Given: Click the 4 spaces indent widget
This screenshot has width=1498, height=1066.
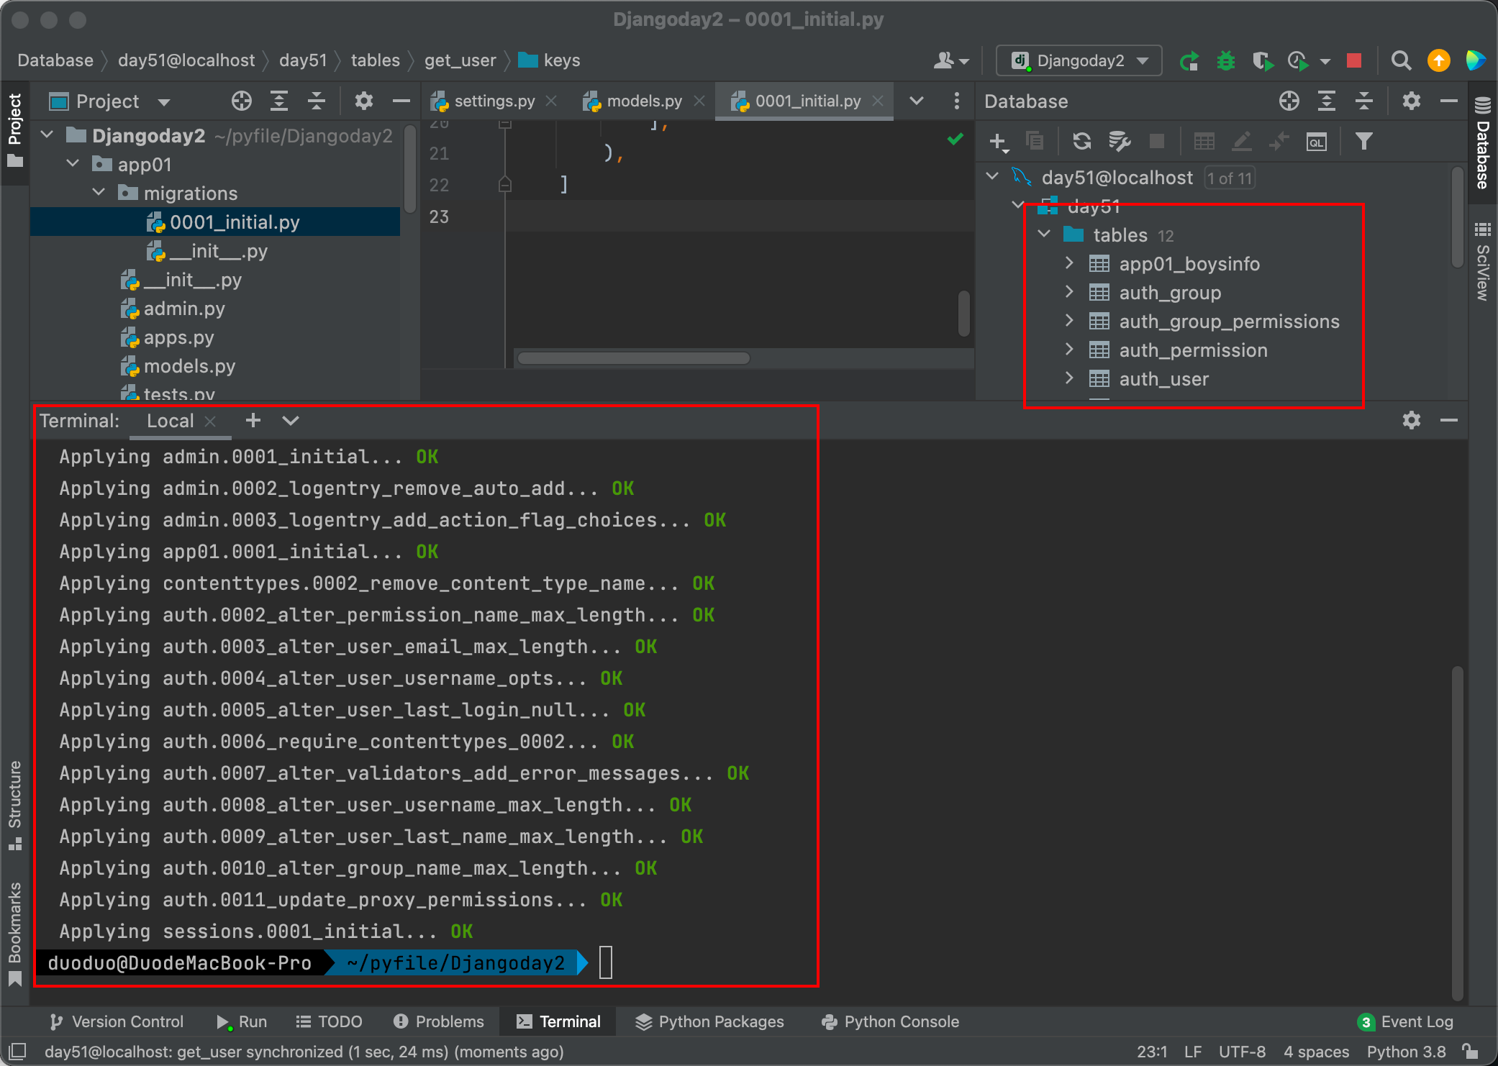Looking at the screenshot, I should (1316, 1052).
